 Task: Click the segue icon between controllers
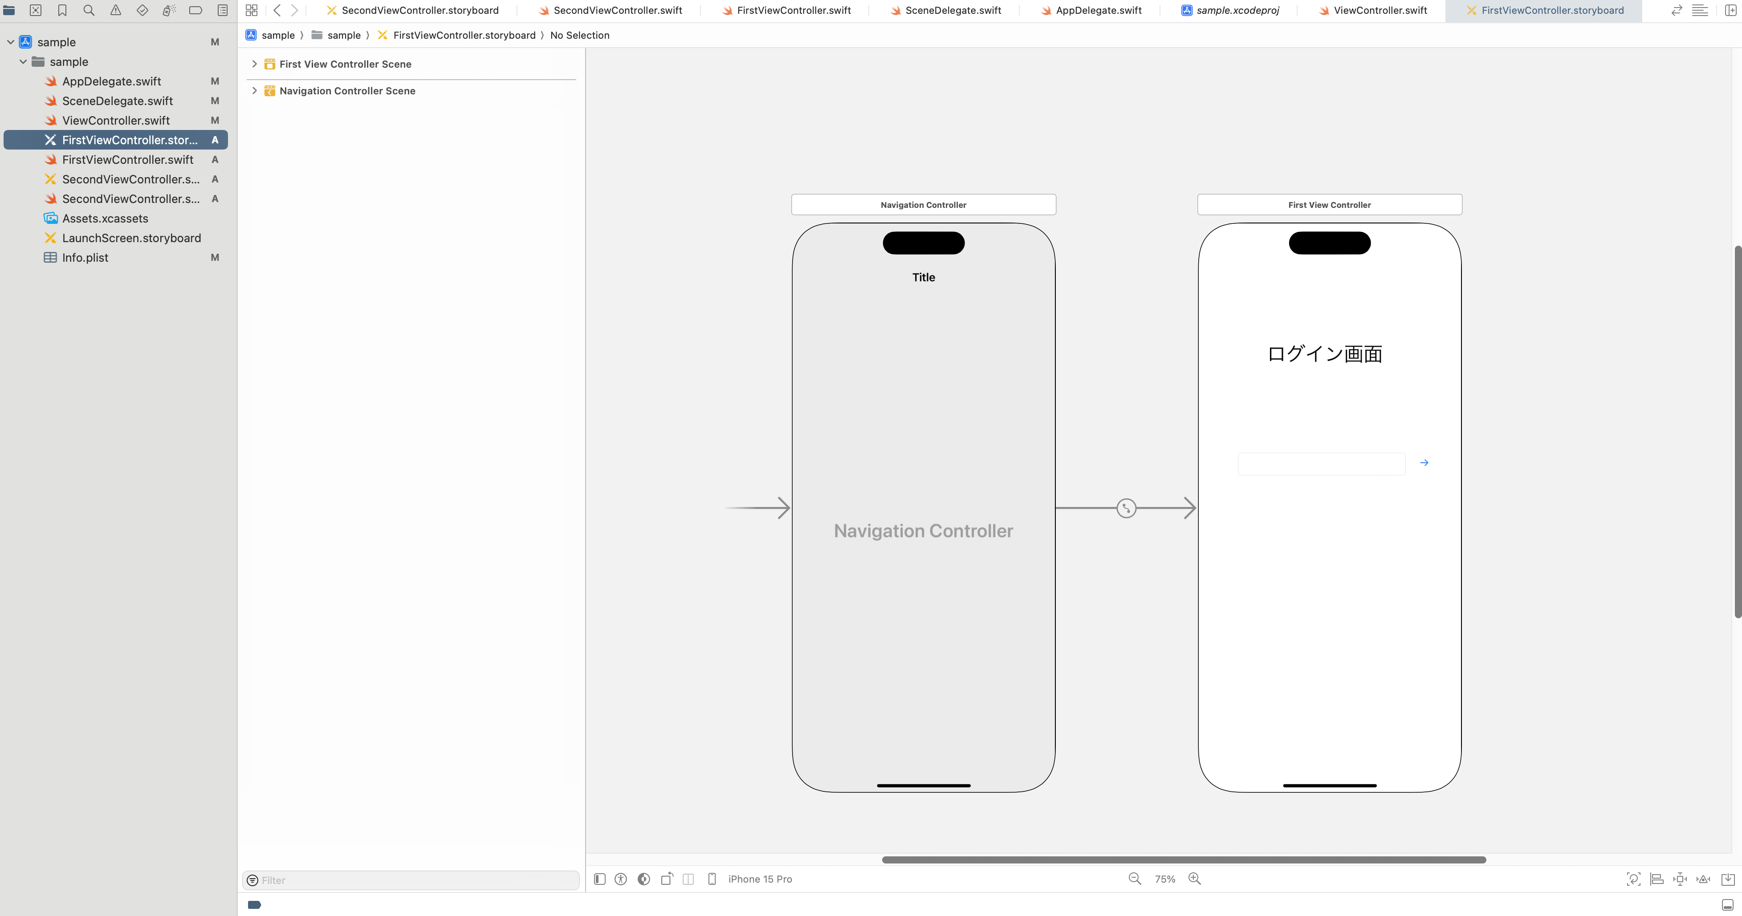coord(1126,508)
